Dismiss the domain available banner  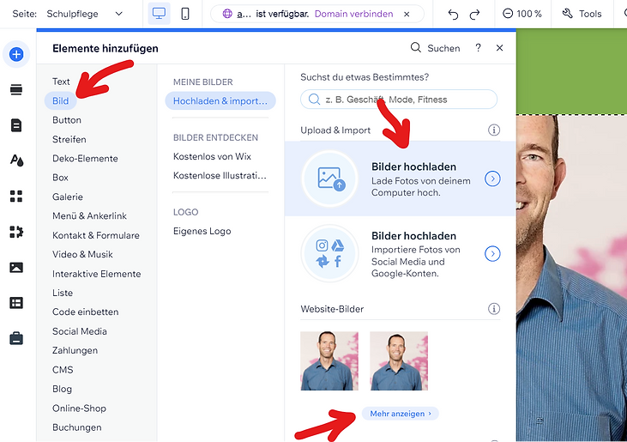tap(407, 14)
